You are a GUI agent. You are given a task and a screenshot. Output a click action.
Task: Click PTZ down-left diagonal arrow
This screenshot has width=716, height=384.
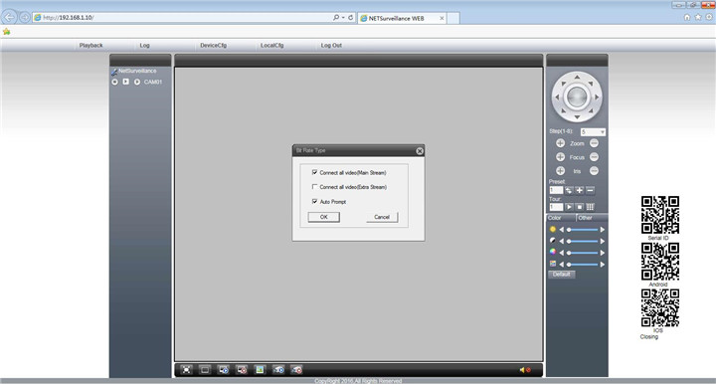pos(564,111)
